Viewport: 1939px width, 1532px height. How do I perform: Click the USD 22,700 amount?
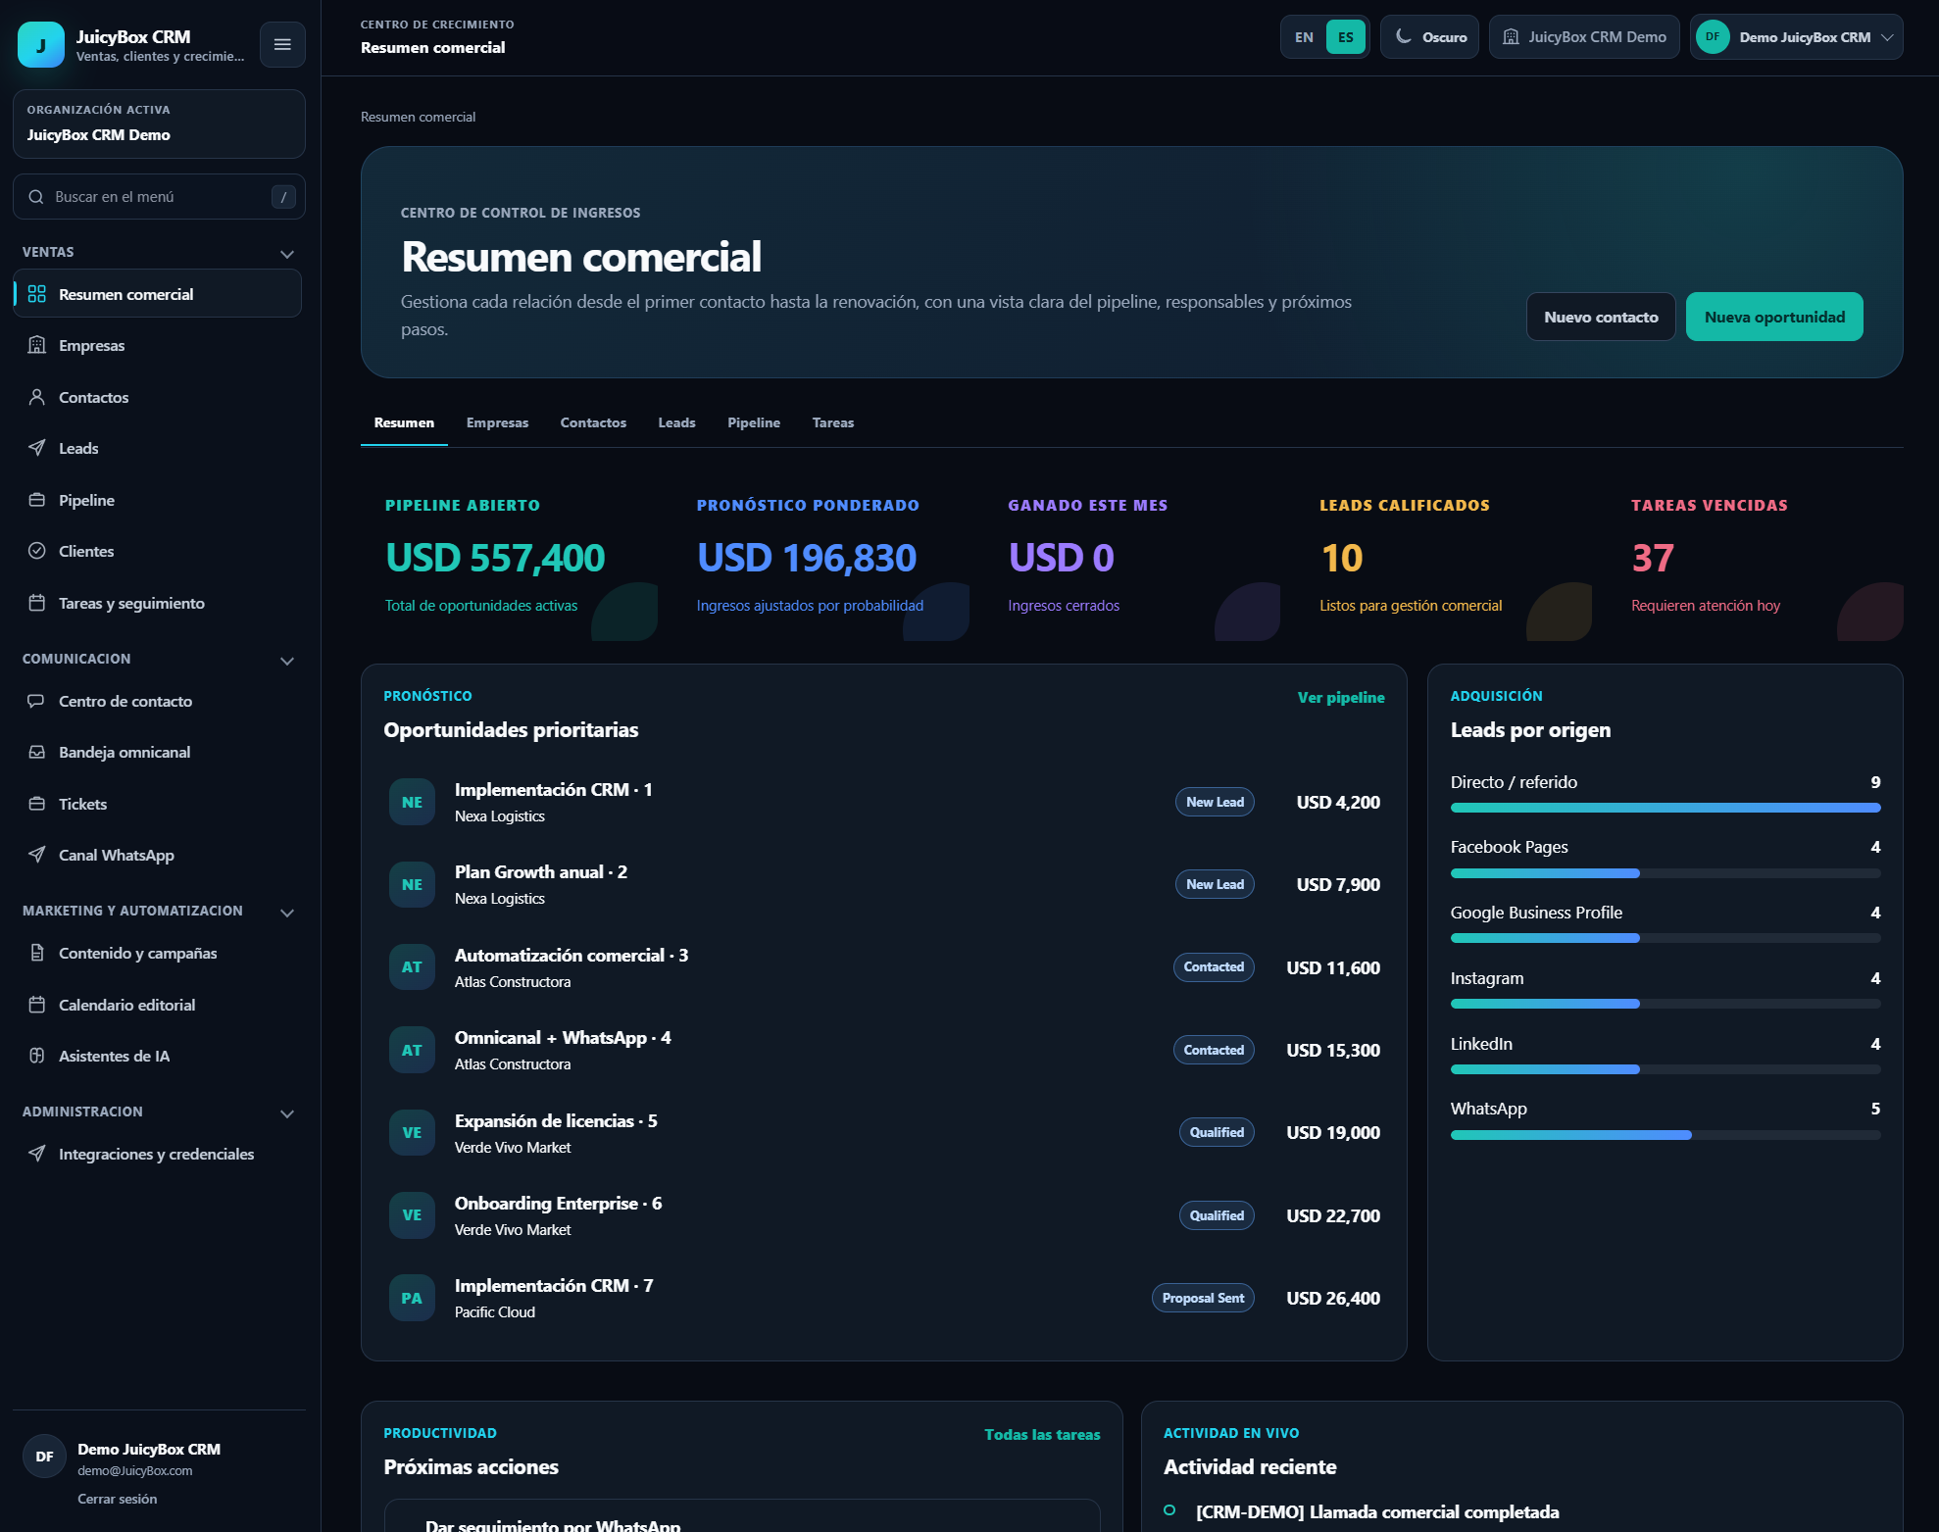[x=1333, y=1215]
